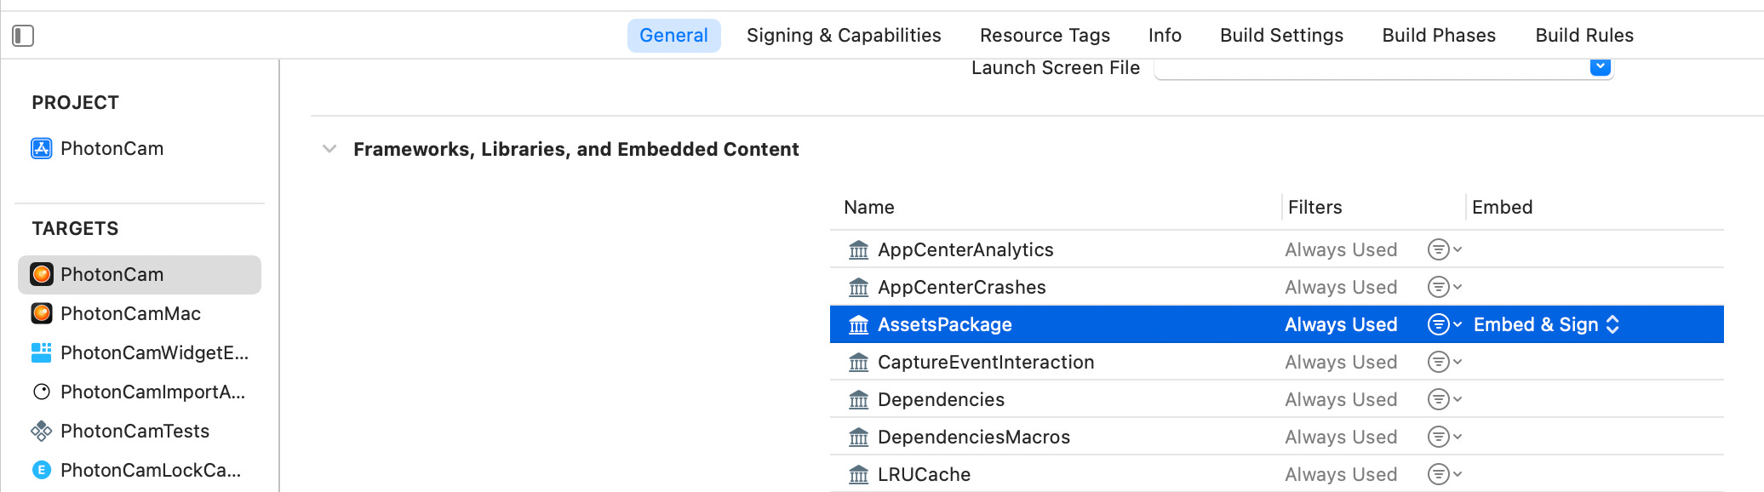The width and height of the screenshot is (1764, 492).
Task: Open the filter menu for AssetsPackage
Action: pos(1445,324)
